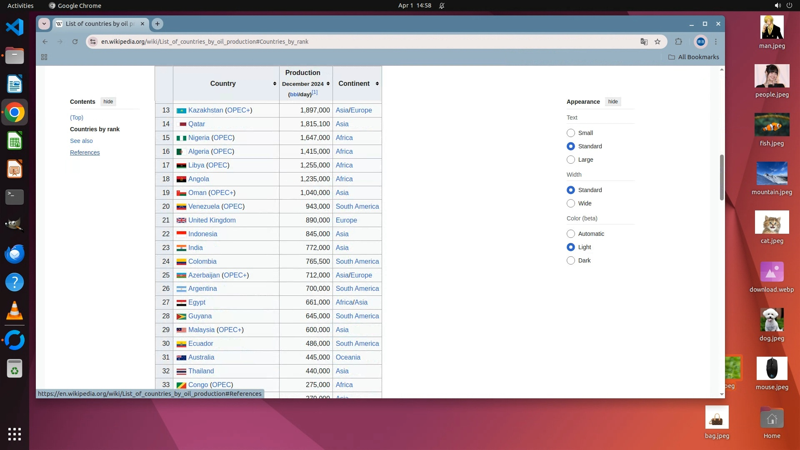Open Chrome three-dot menu
The image size is (800, 450).
[716, 42]
